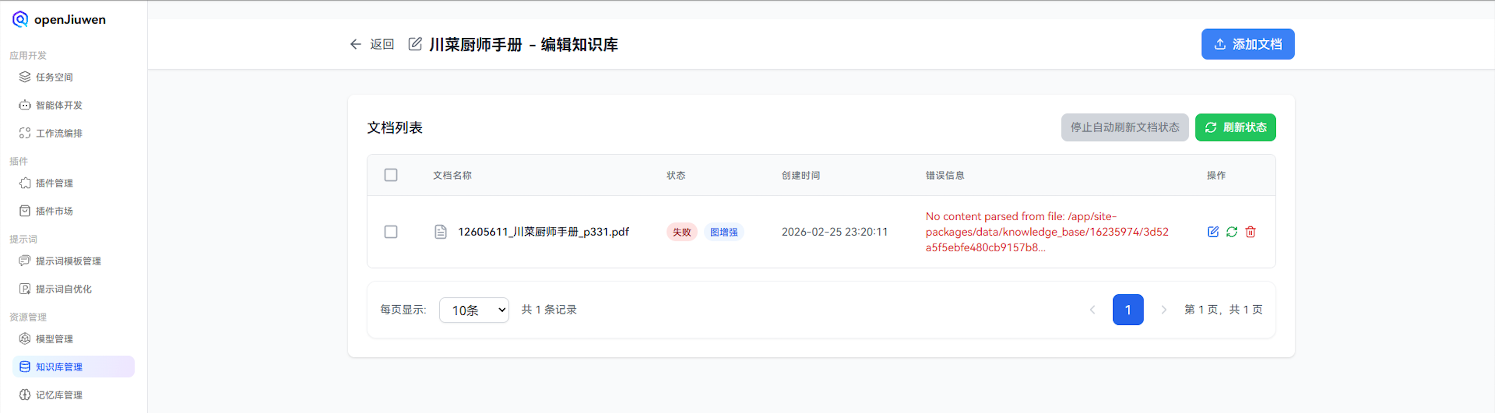Screen dimensions: 1495x413
Task: Click the 操作 column header
Action: [1216, 176]
